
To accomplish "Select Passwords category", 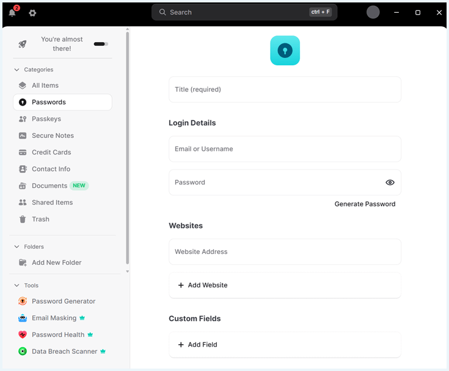I will pos(62,102).
